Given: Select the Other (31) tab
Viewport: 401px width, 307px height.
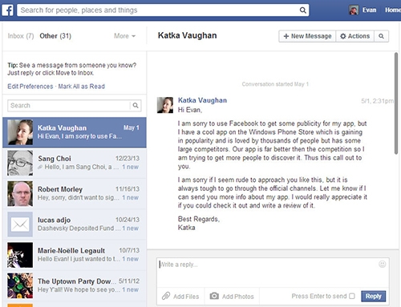Looking at the screenshot, I should click(55, 36).
